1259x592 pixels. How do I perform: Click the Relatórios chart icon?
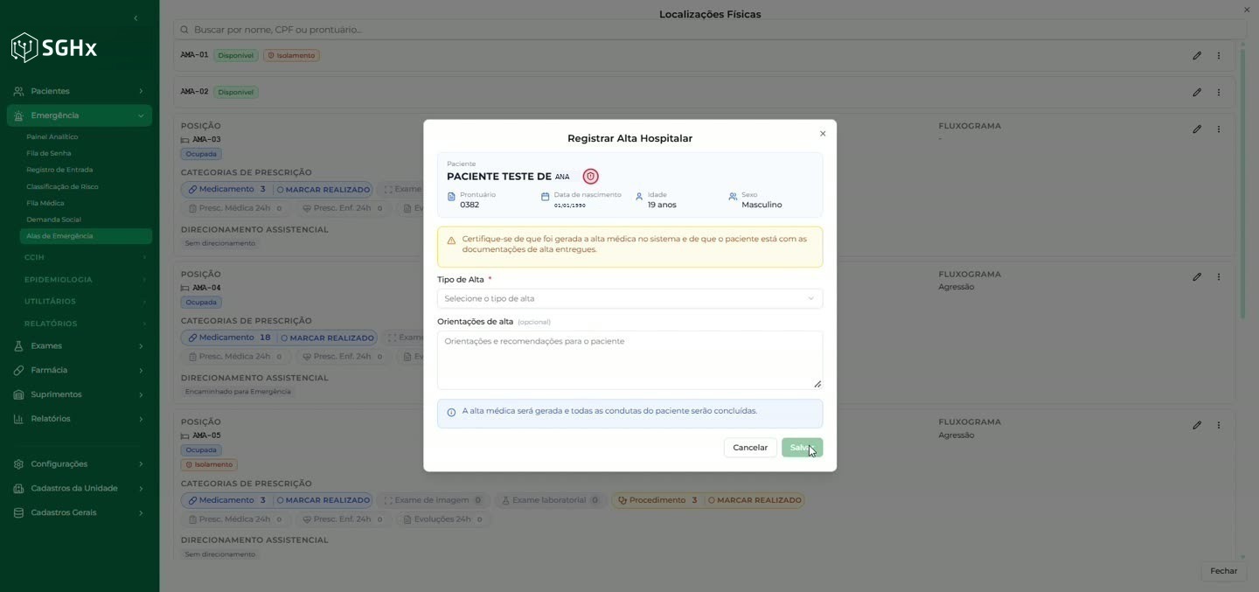point(18,419)
